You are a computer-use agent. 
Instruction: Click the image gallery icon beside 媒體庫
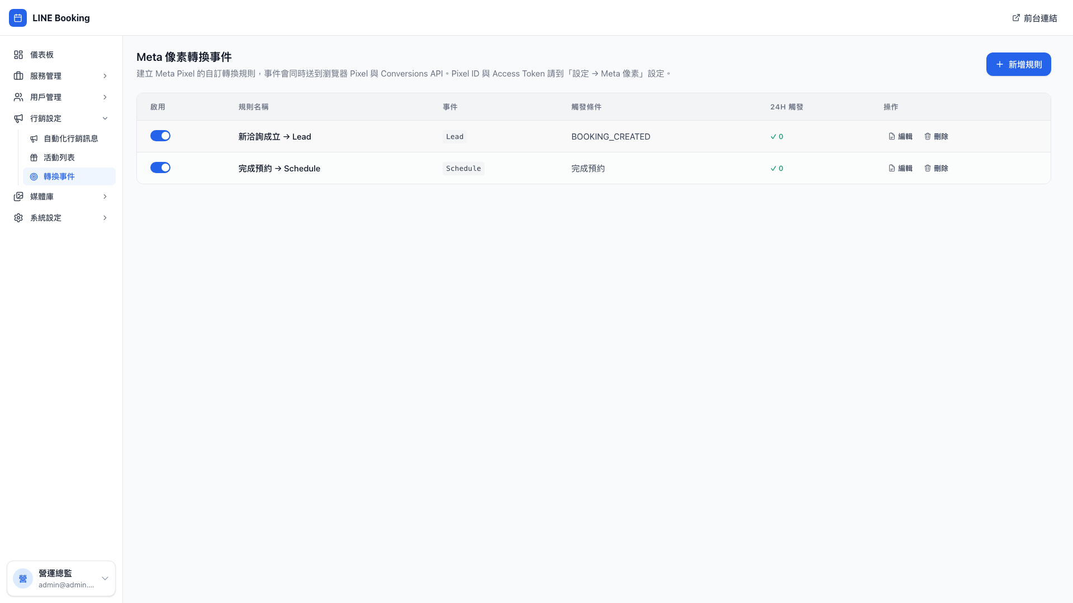(x=18, y=197)
